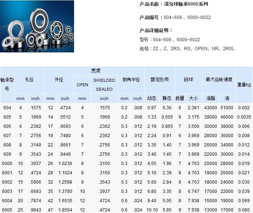Click the 重量kg column header
Image resolution: width=253 pixels, height=213 pixels.
(x=244, y=85)
